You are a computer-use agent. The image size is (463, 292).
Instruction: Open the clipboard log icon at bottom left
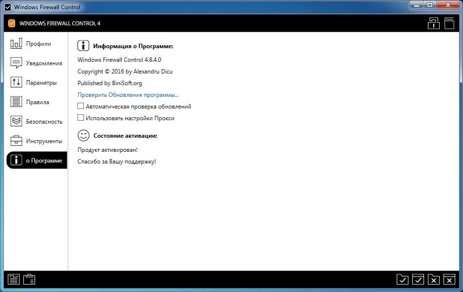click(29, 279)
